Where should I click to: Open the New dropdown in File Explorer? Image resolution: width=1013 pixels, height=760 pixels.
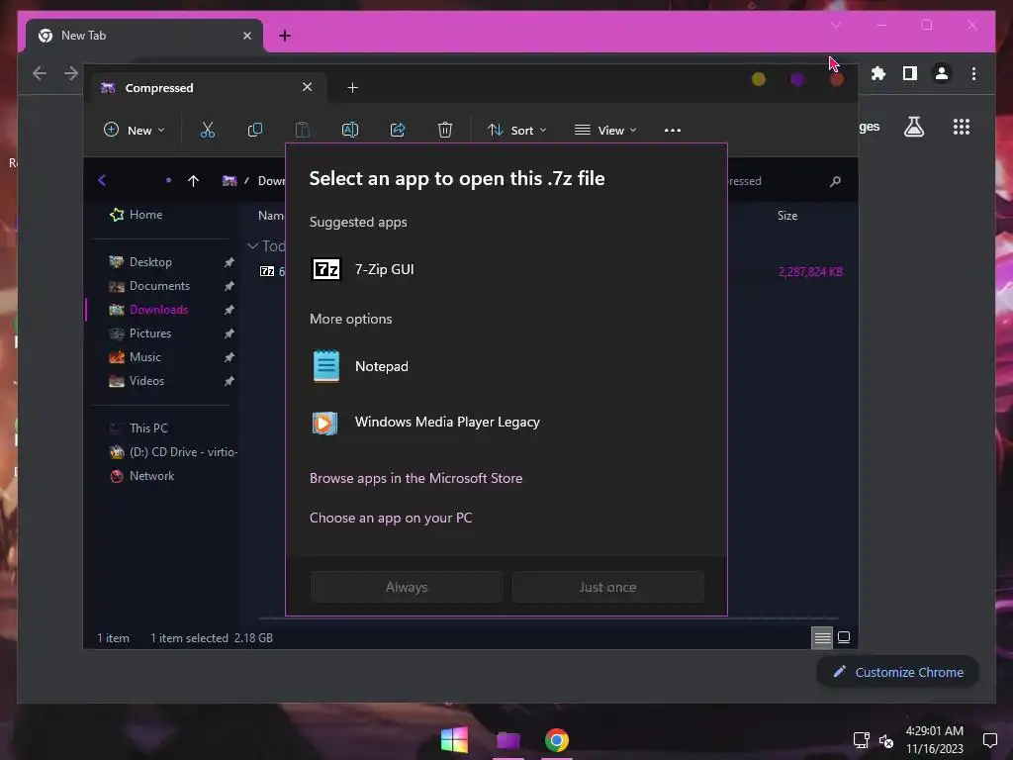(135, 130)
